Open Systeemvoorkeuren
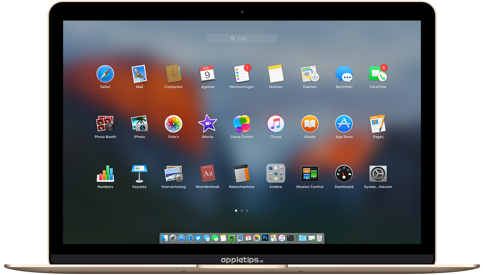The height and width of the screenshot is (275, 483). pyautogui.click(x=378, y=174)
